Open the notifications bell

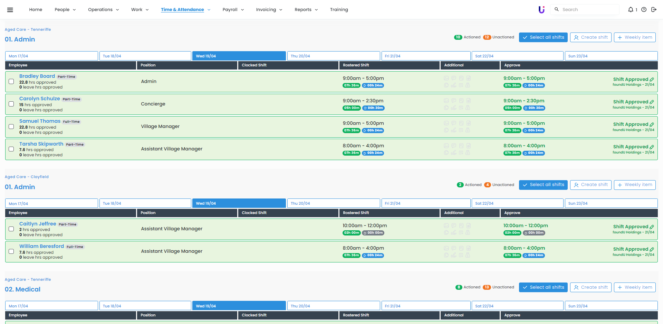click(x=631, y=10)
